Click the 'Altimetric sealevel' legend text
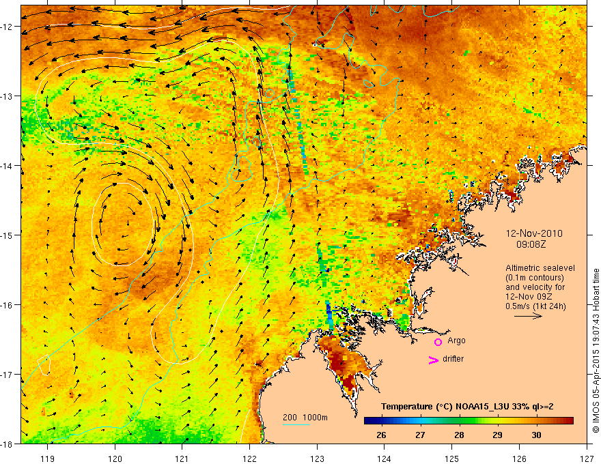Screen dimensions: 601x464 point(540,268)
